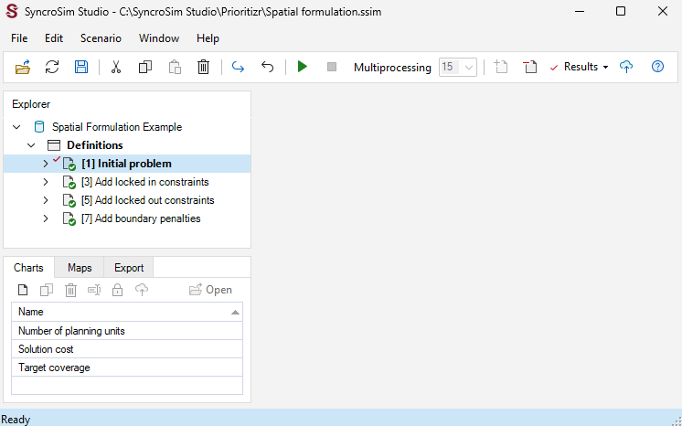Screen dimensions: 682x426
Task: Open the Multiprocessing jobs dropdown
Action: (458, 67)
